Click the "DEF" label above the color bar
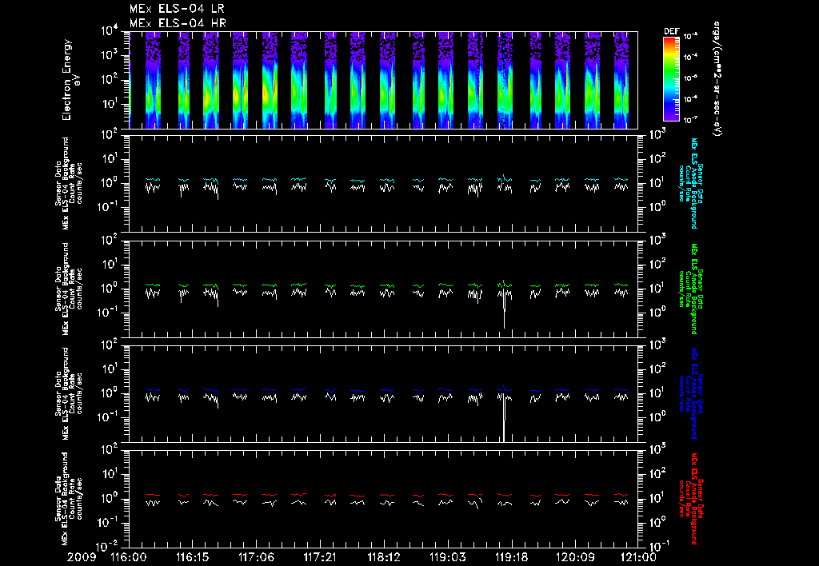This screenshot has width=819, height=566. tap(671, 31)
